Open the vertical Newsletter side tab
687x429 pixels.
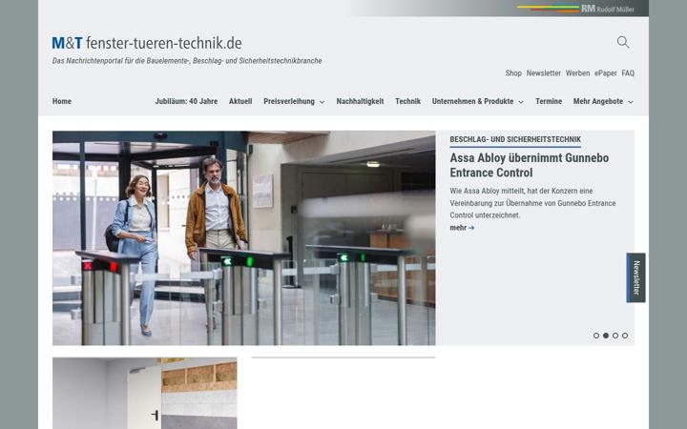pos(635,277)
